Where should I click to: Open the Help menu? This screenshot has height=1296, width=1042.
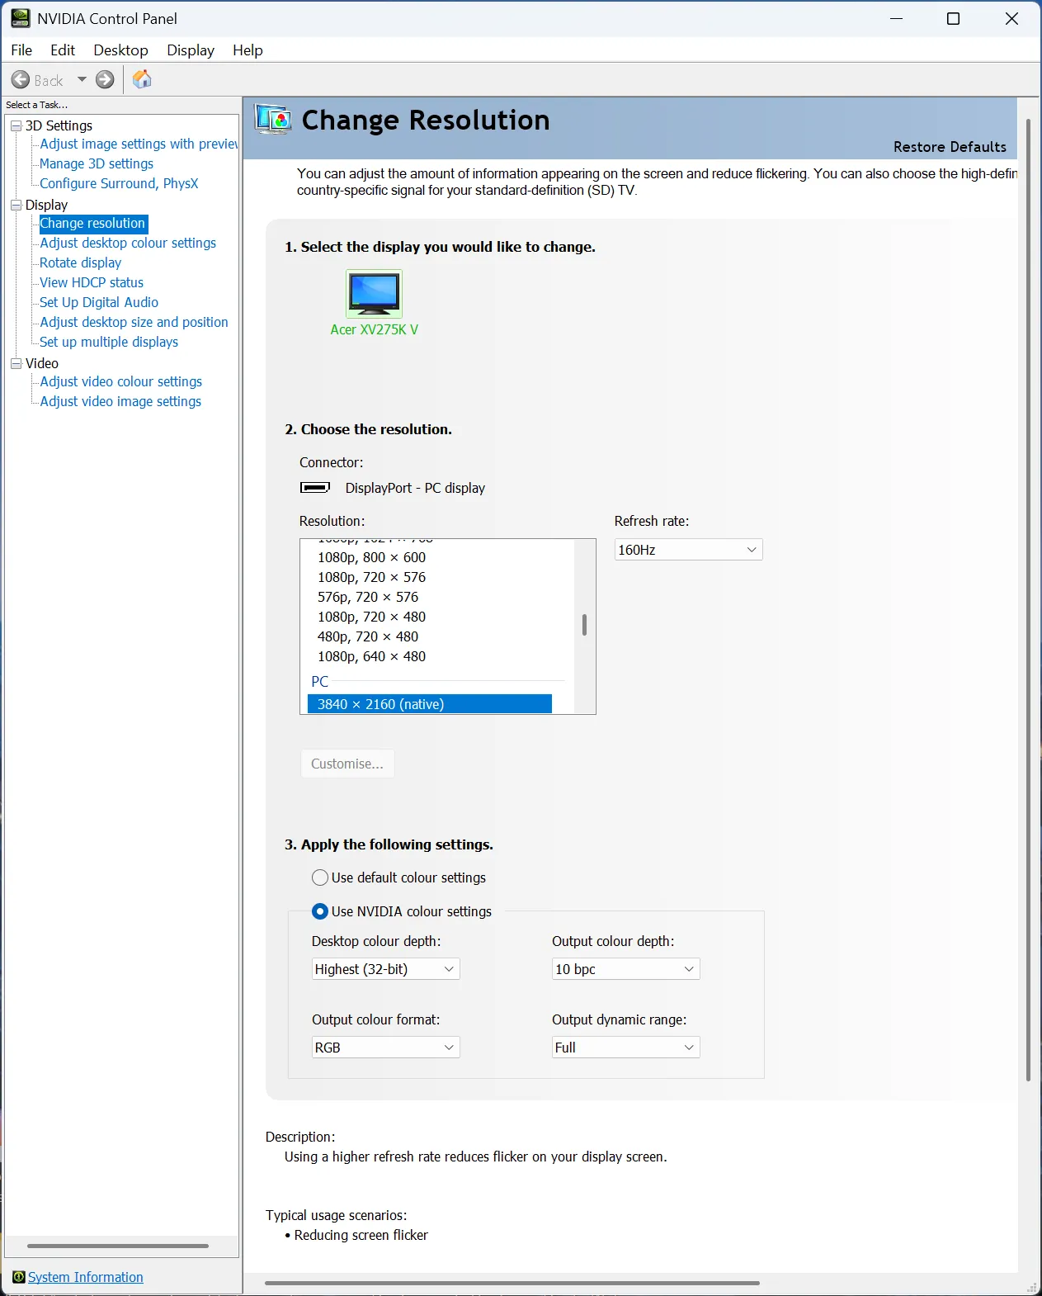pyautogui.click(x=248, y=50)
